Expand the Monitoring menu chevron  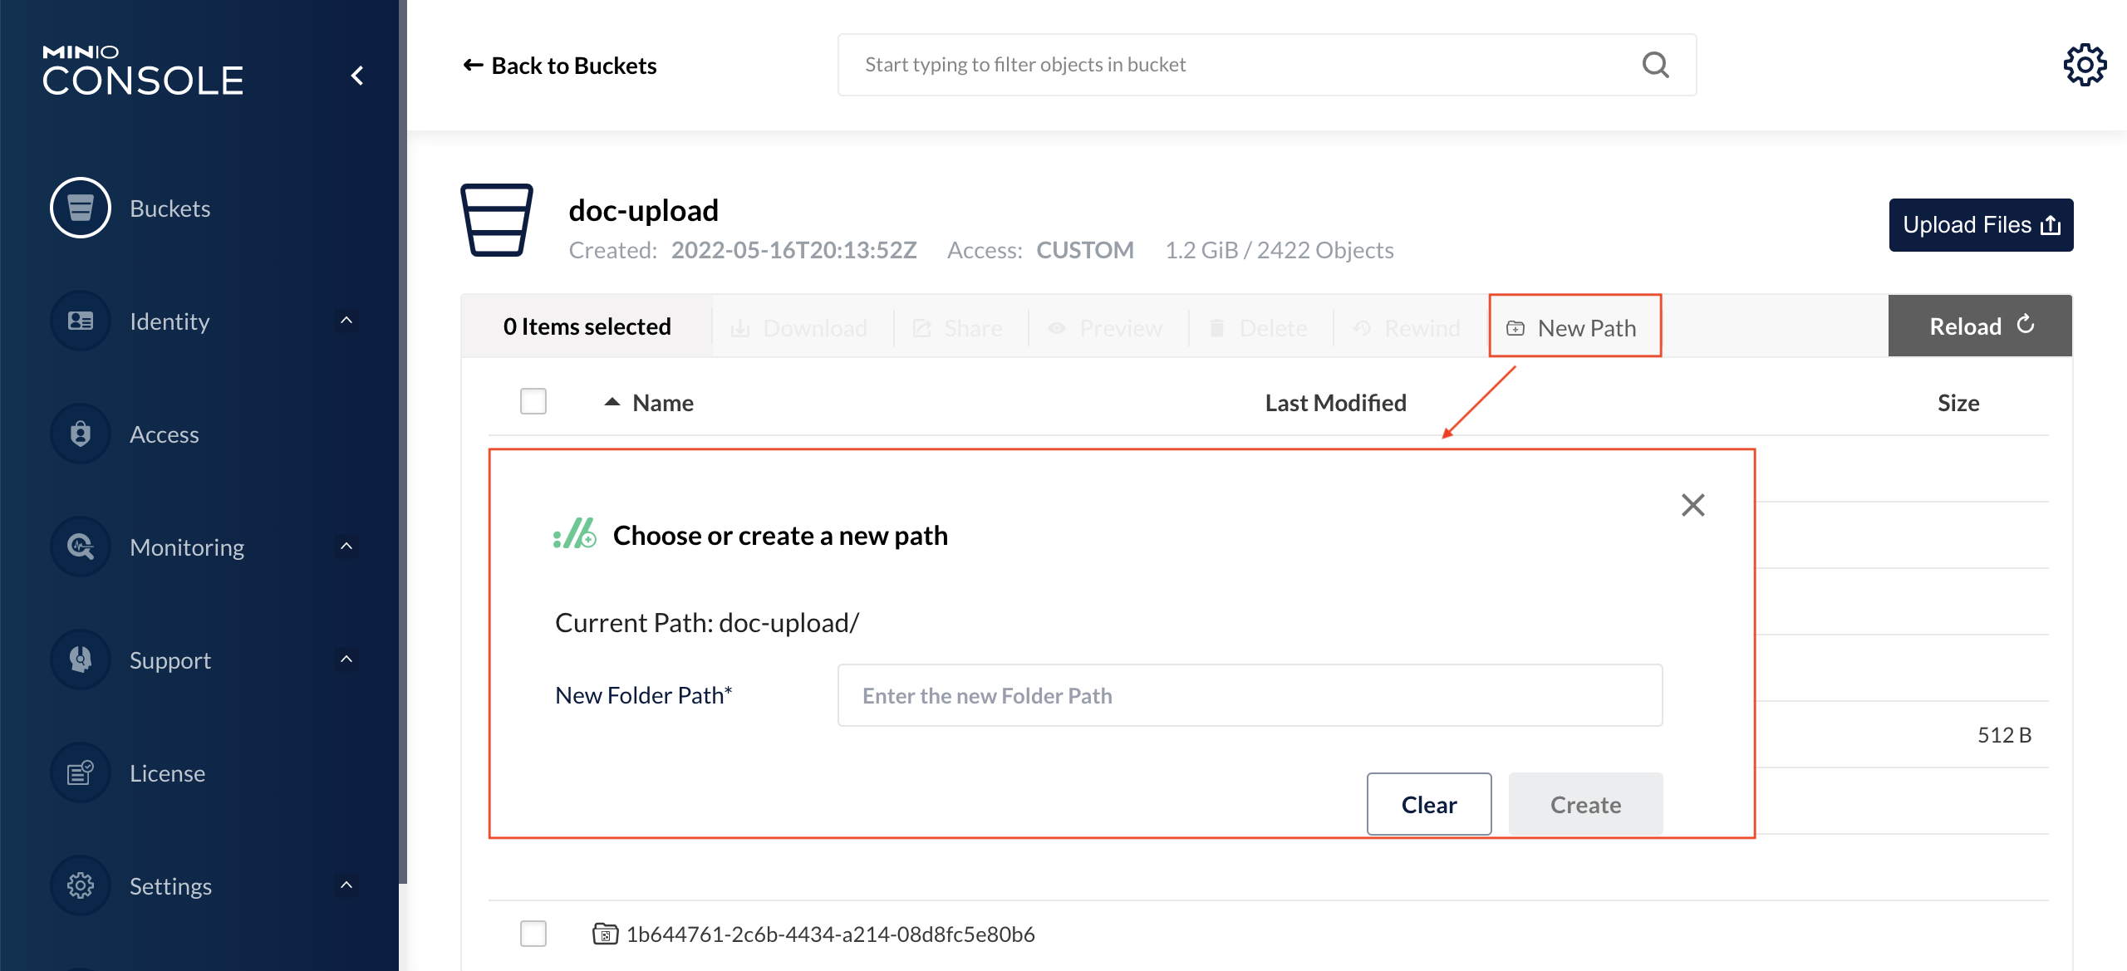[x=346, y=547]
